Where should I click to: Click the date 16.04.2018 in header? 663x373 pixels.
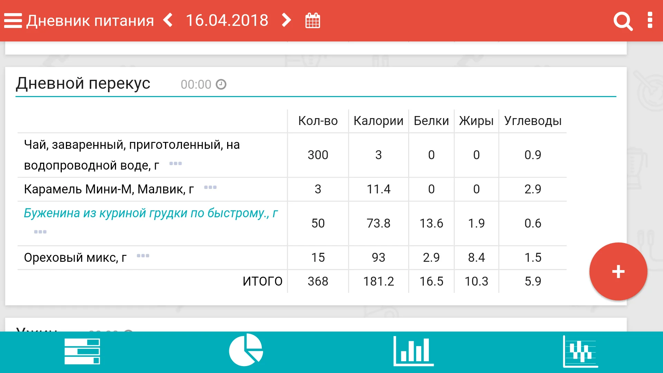pos(227,20)
